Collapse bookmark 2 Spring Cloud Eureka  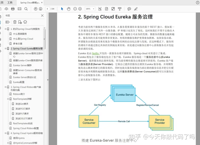[x=6, y=48]
